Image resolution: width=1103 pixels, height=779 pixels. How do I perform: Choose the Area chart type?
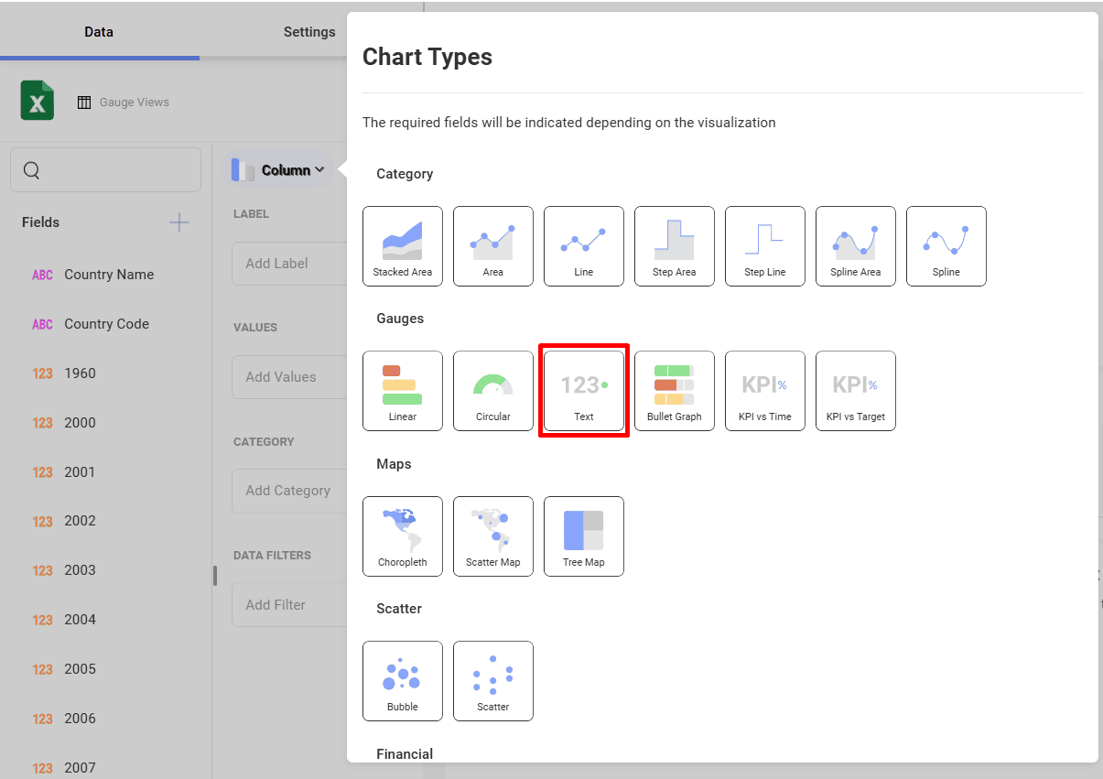coord(493,246)
